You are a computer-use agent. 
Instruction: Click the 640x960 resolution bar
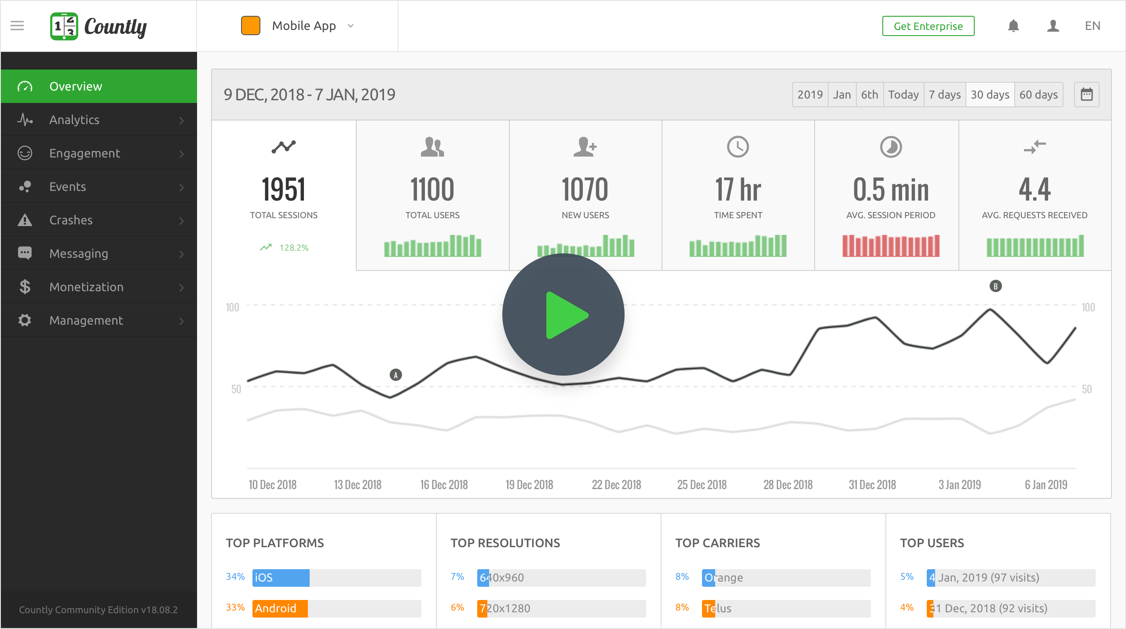click(562, 578)
